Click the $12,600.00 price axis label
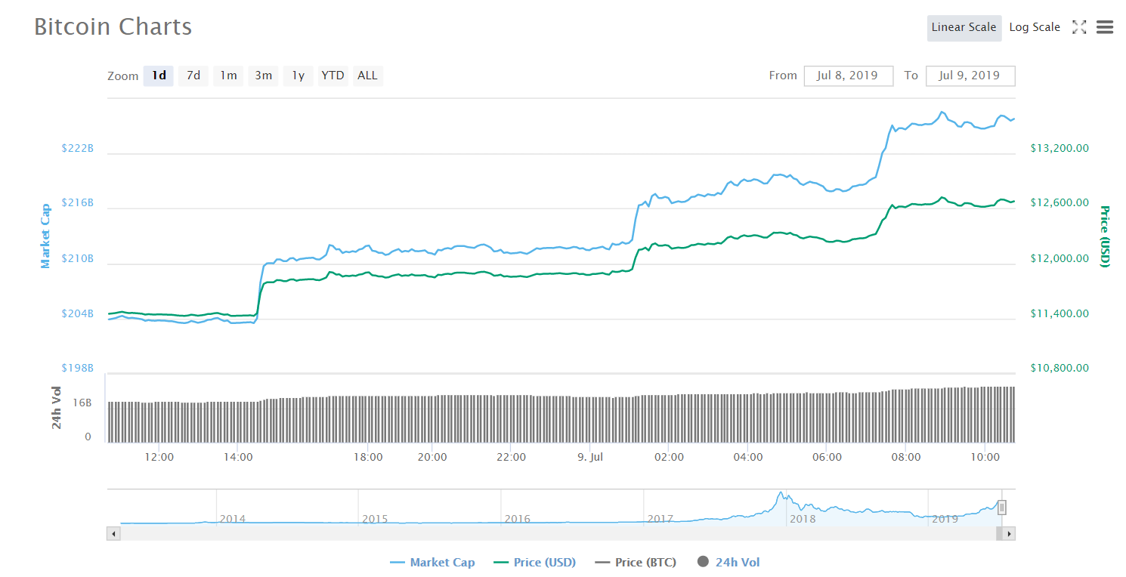 click(x=1059, y=202)
